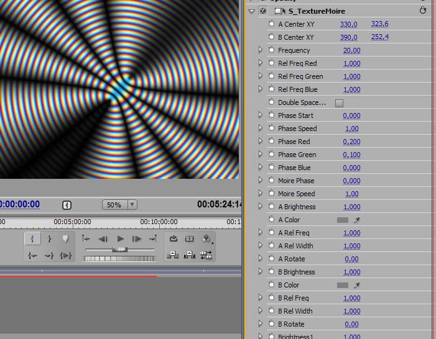
Task: Go to Out point
Action: pos(49,255)
